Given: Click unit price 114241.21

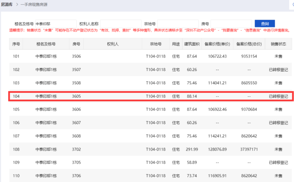Looking at the screenshot, I should coord(217,136).
